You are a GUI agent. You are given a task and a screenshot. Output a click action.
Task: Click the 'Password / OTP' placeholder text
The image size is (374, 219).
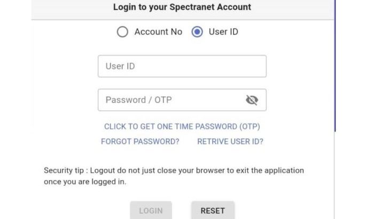coord(138,100)
